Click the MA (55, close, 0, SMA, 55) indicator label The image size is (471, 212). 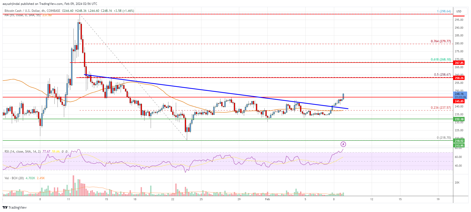(22, 15)
